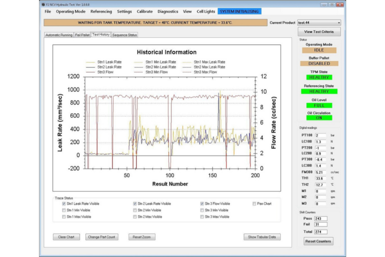385x257 pixels.
Task: Click the Referencing State HEALTHY indicator
Action: click(319, 91)
